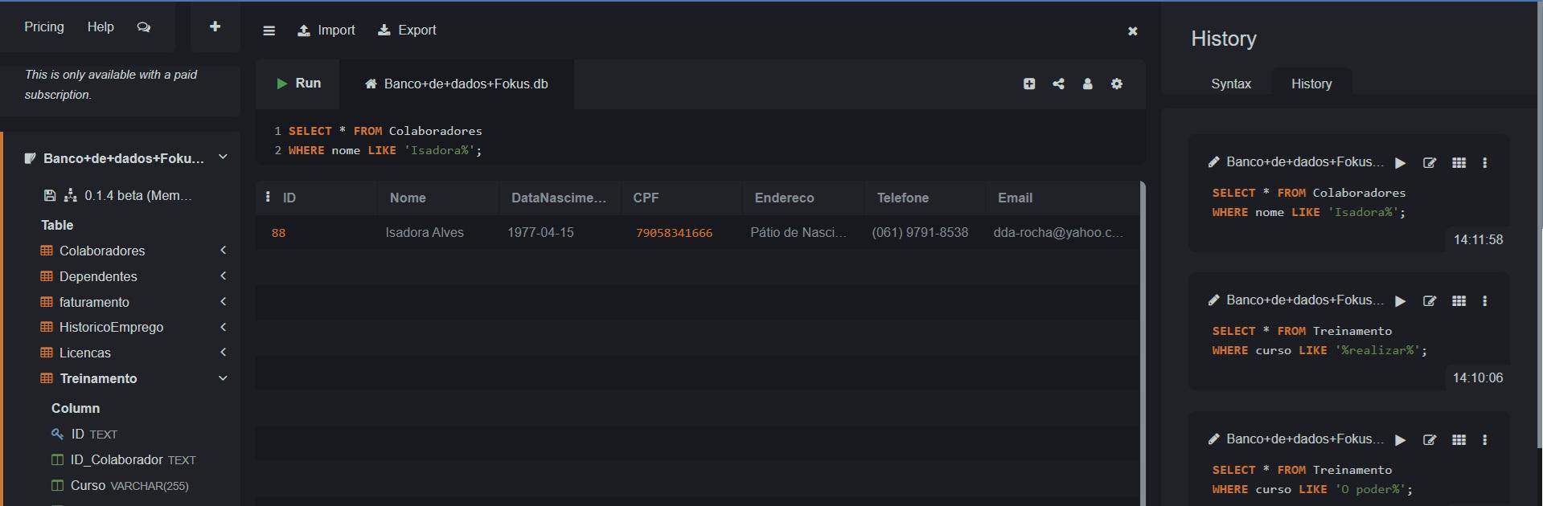This screenshot has height=506, width=1543.
Task: Open the settings gear in the editor toolbar
Action: pyautogui.click(x=1117, y=84)
